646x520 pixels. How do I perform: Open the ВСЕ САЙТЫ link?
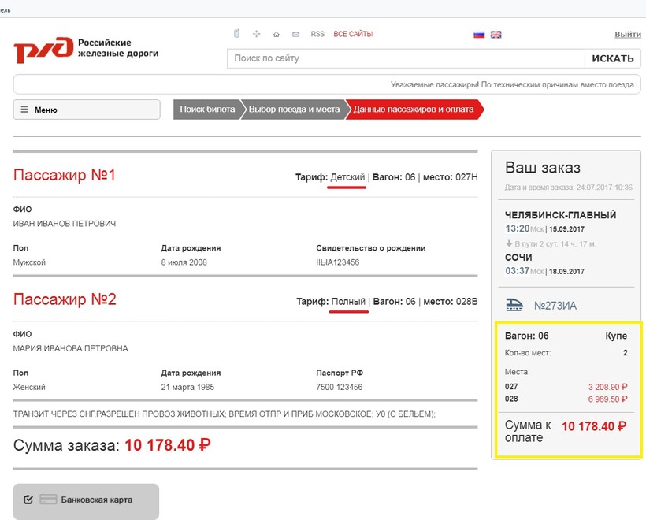[353, 35]
